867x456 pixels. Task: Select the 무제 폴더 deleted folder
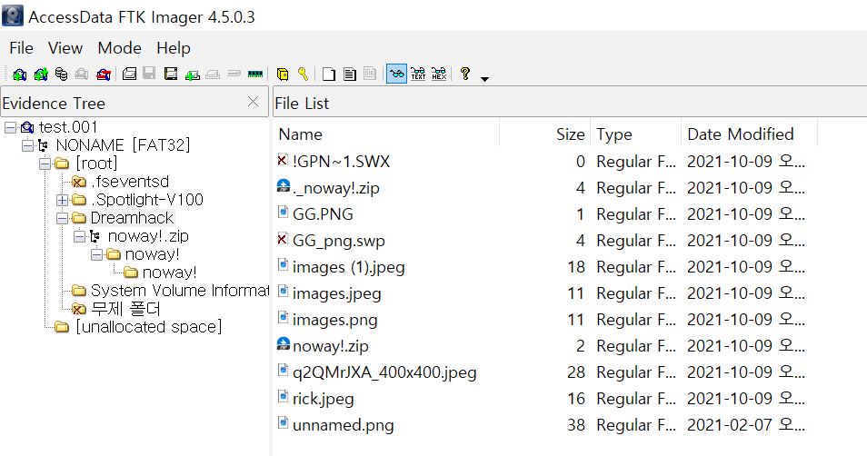click(125, 309)
